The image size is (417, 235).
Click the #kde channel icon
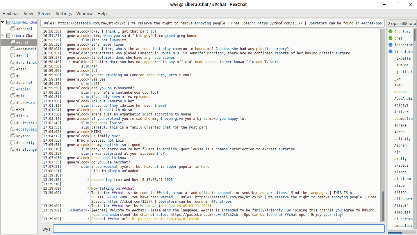click(x=13, y=109)
